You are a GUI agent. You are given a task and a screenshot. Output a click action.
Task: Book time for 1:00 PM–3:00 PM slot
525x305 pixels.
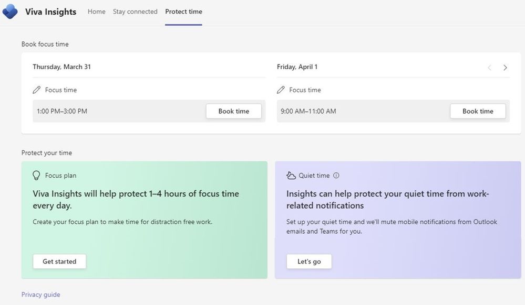coord(234,111)
